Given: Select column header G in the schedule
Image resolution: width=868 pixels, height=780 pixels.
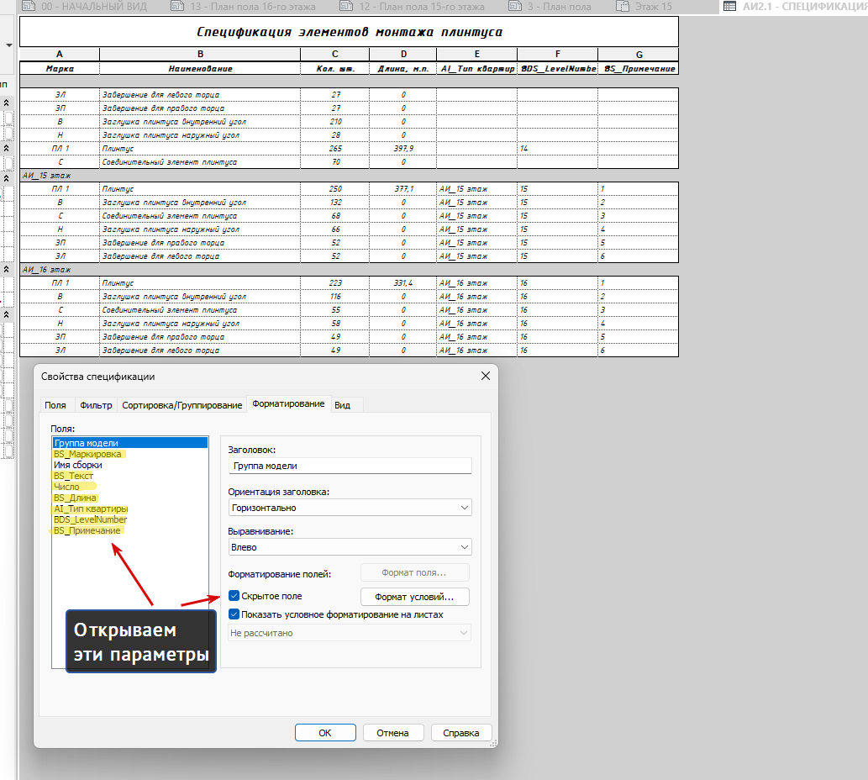Looking at the screenshot, I should [x=639, y=55].
